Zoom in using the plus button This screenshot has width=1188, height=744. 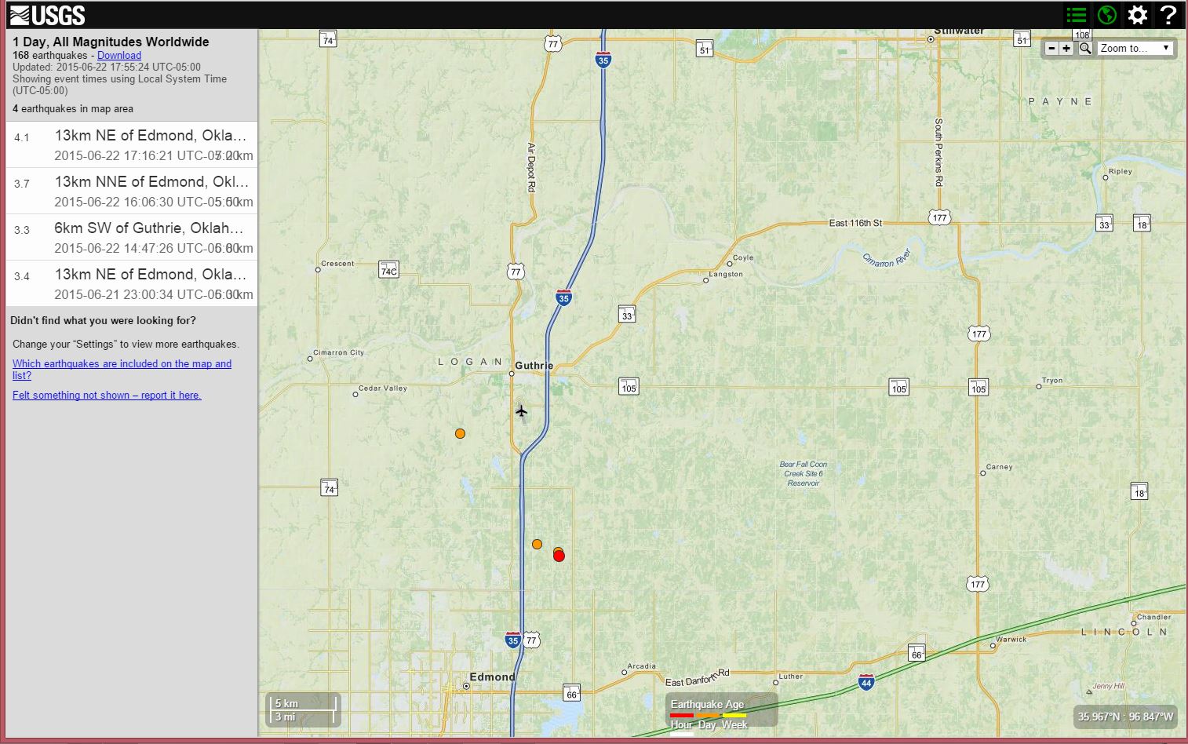coord(1066,49)
